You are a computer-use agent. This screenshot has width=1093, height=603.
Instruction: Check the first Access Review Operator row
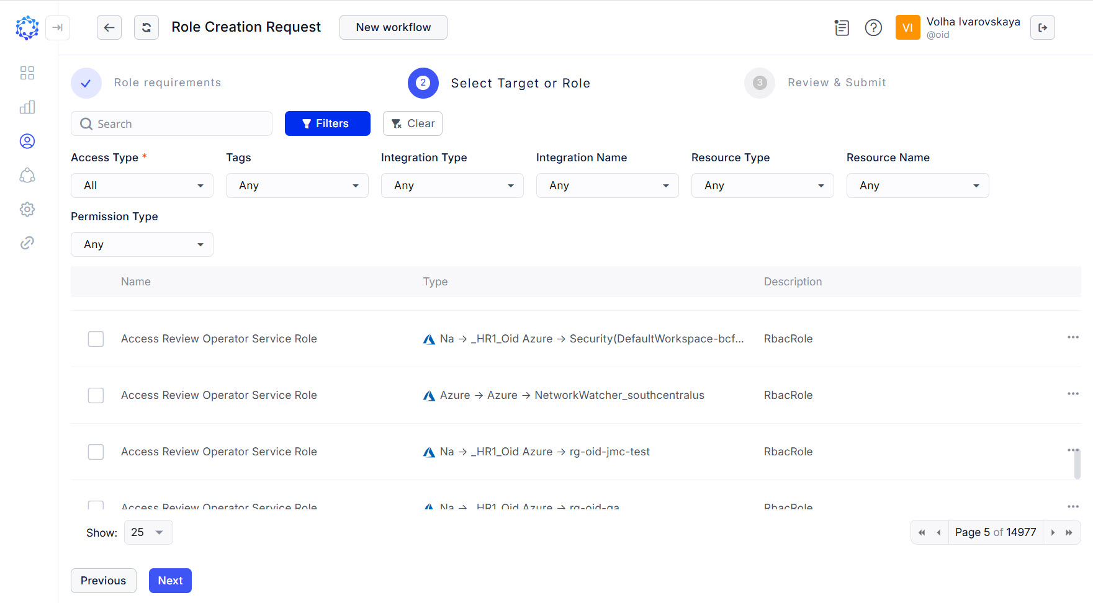tap(96, 339)
